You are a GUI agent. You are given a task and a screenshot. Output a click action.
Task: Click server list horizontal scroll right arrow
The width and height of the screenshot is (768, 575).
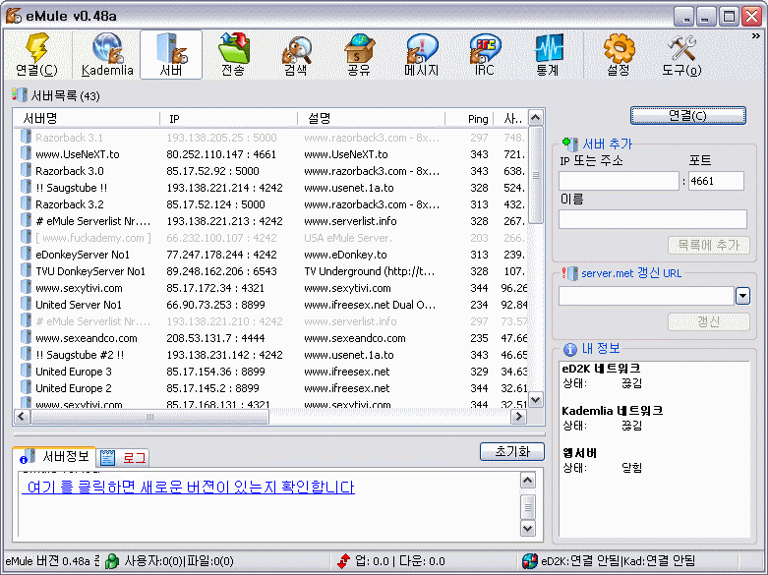518,417
